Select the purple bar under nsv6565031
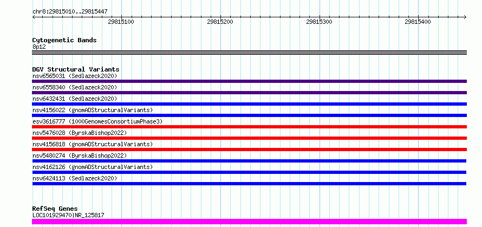 click(x=249, y=81)
